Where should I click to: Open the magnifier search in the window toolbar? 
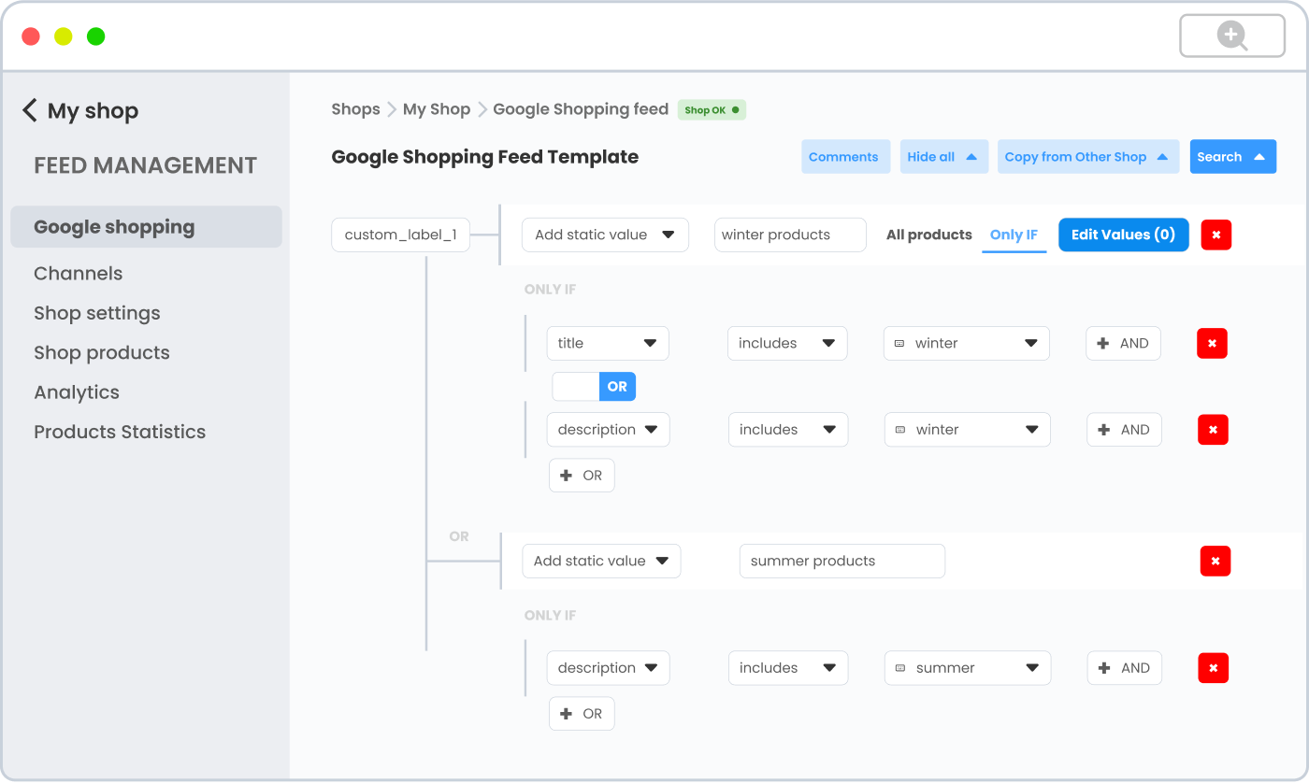pyautogui.click(x=1231, y=36)
